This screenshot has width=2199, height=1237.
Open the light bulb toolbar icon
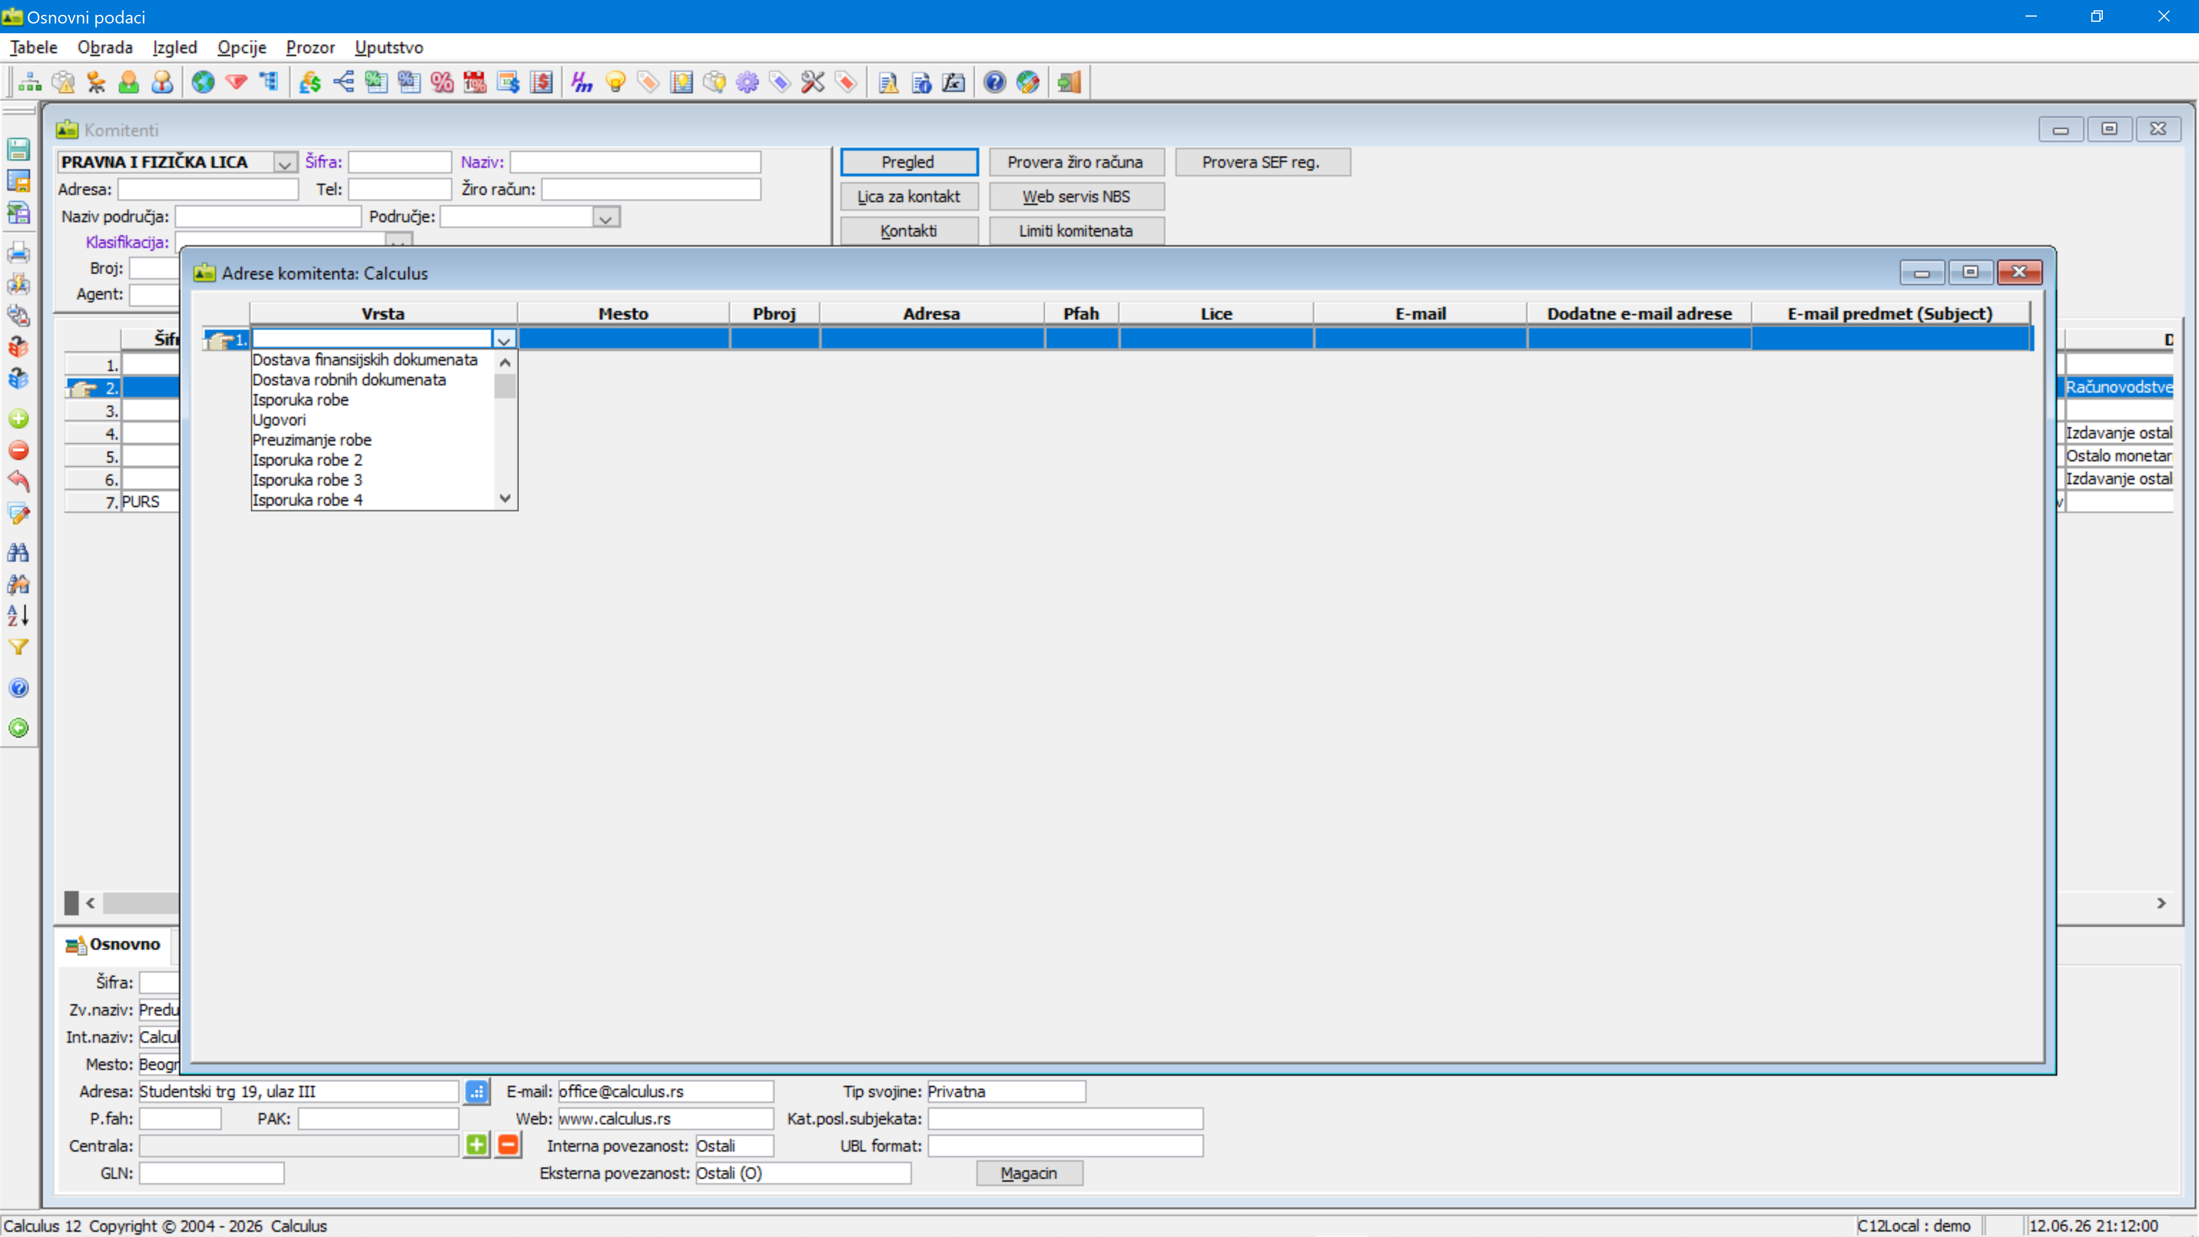(616, 83)
